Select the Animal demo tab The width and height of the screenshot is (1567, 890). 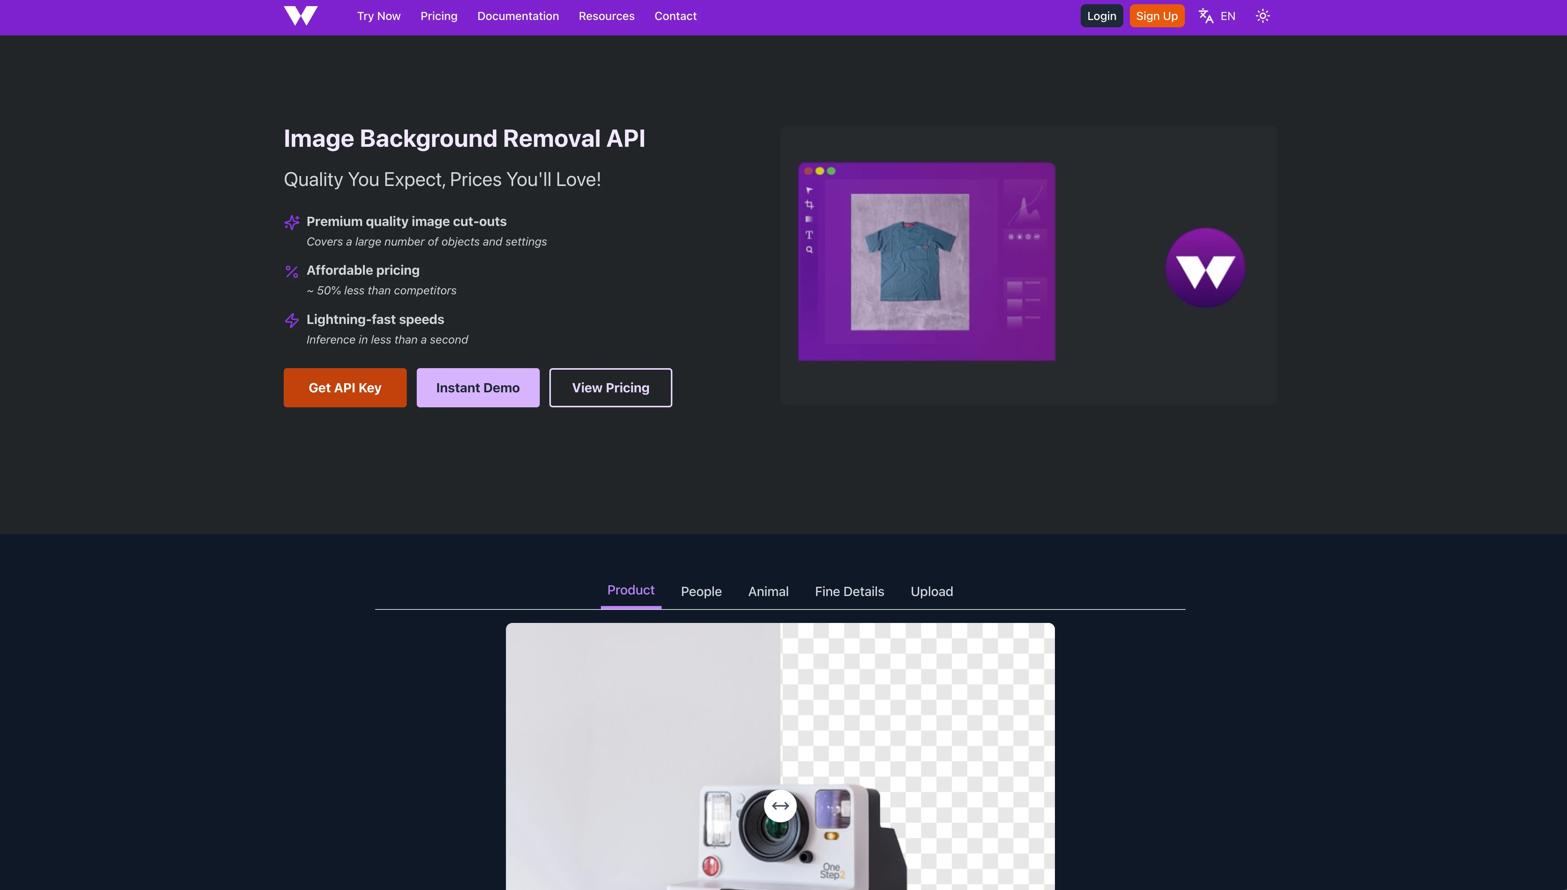tap(769, 591)
